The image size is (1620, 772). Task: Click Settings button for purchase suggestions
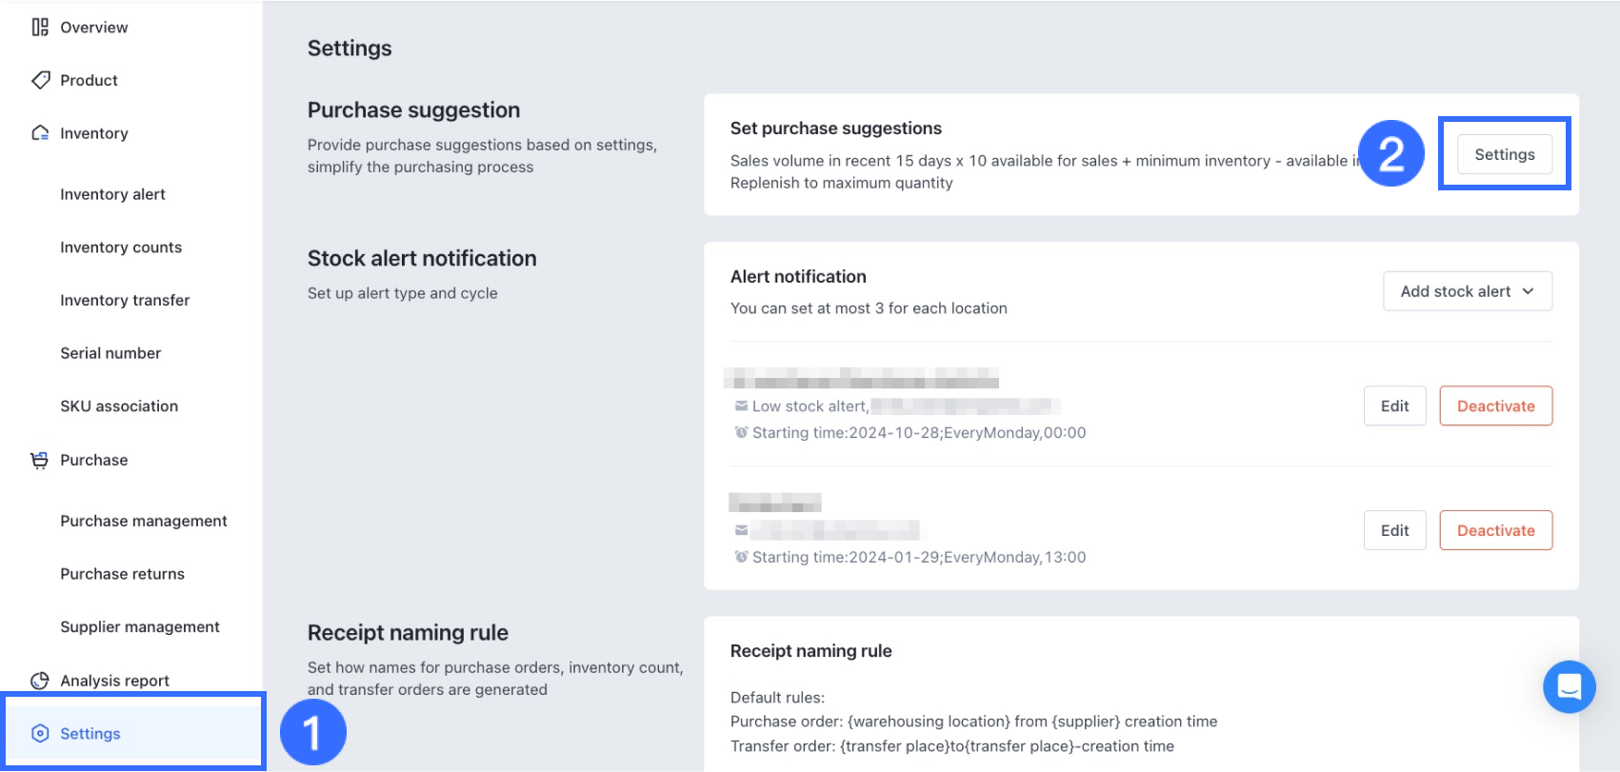coord(1504,154)
